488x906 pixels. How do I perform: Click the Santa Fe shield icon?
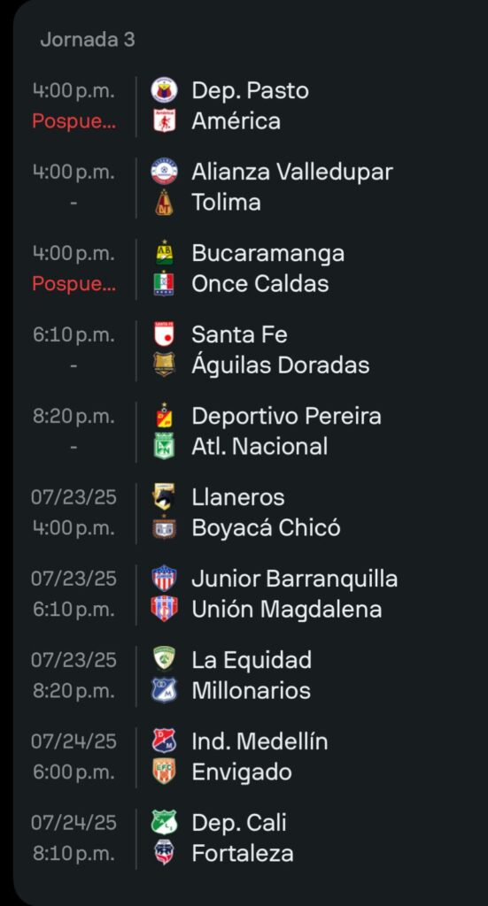click(x=164, y=334)
